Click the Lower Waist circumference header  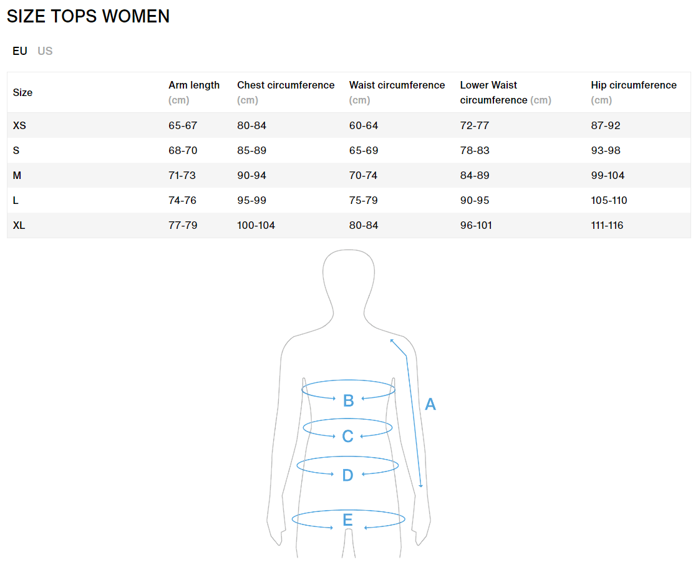[x=506, y=92]
